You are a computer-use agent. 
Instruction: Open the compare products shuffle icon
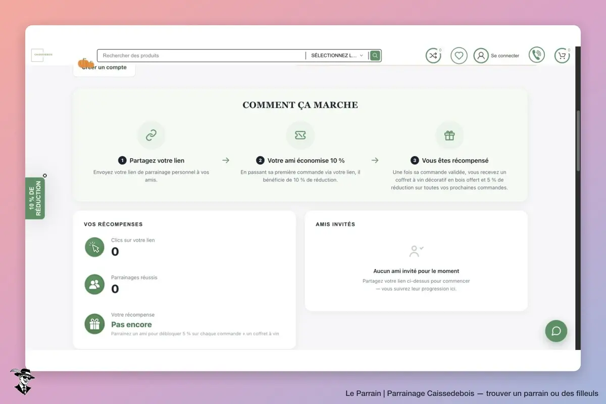click(x=433, y=56)
